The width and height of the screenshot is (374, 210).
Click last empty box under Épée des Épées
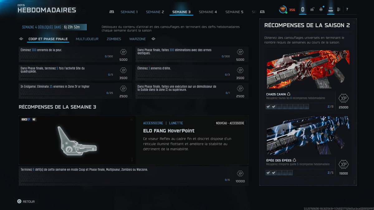(290, 173)
